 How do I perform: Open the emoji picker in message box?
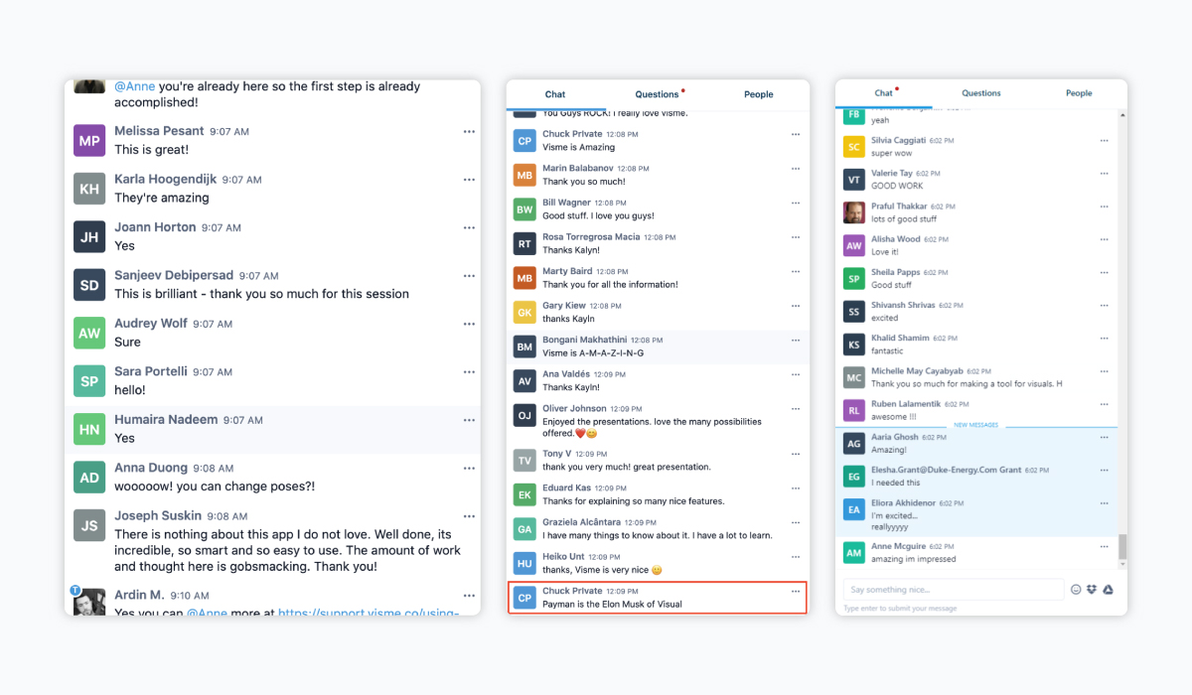click(x=1076, y=590)
